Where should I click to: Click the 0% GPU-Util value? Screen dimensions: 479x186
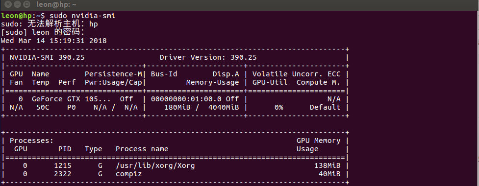(278, 107)
